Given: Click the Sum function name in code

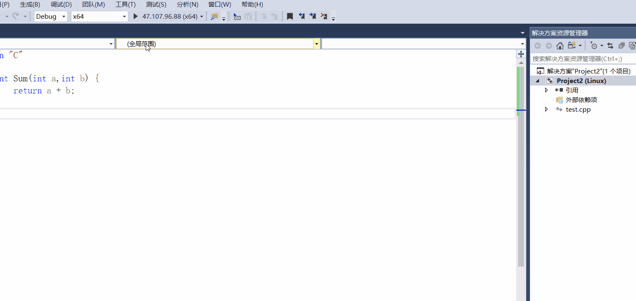Looking at the screenshot, I should click(x=21, y=78).
